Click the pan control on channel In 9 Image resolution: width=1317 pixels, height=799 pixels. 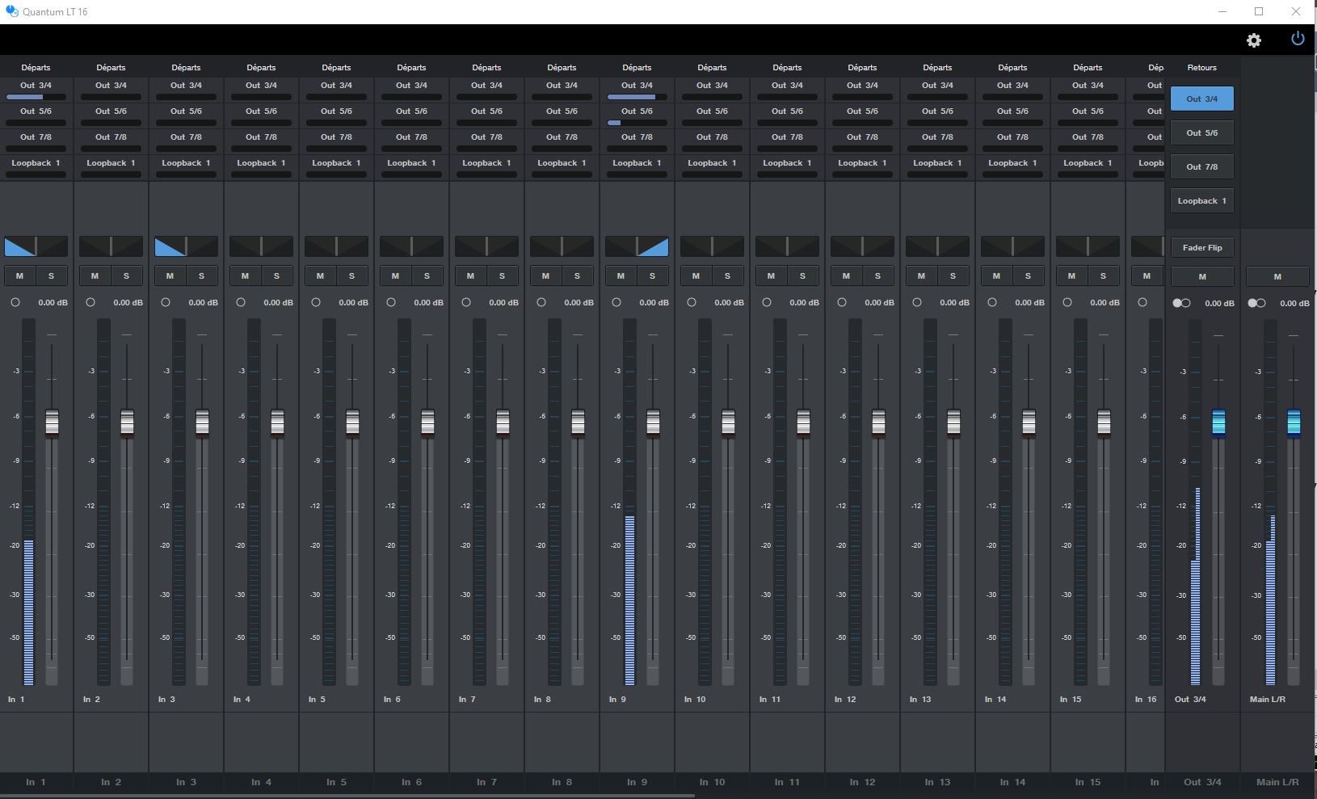tap(637, 246)
